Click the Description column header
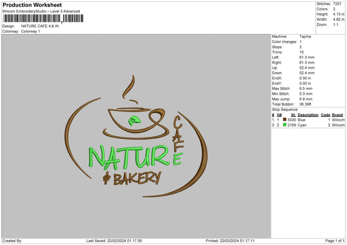This screenshot has width=347, height=245. tap(308, 115)
